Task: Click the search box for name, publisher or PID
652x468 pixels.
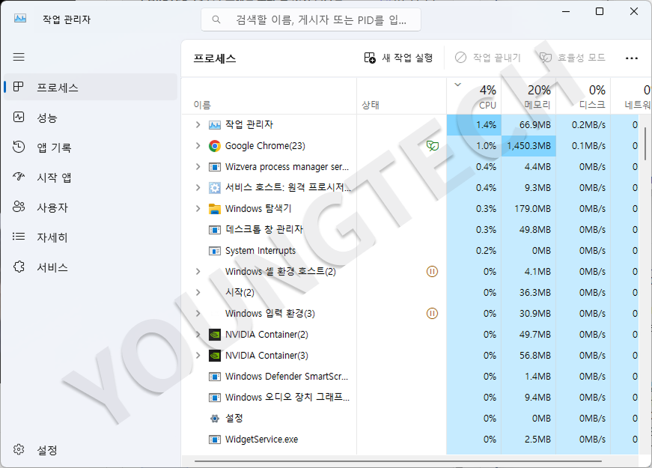Action: click(x=311, y=19)
